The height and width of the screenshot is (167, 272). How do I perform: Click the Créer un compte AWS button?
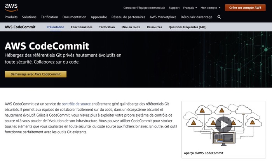point(245,8)
